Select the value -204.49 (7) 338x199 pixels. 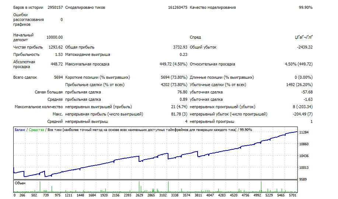303,114
